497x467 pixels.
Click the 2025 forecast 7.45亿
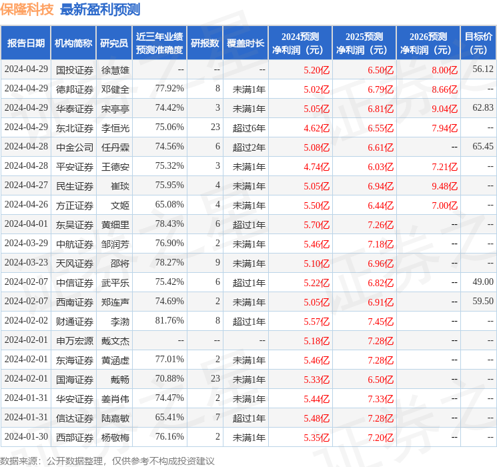[x=380, y=322]
